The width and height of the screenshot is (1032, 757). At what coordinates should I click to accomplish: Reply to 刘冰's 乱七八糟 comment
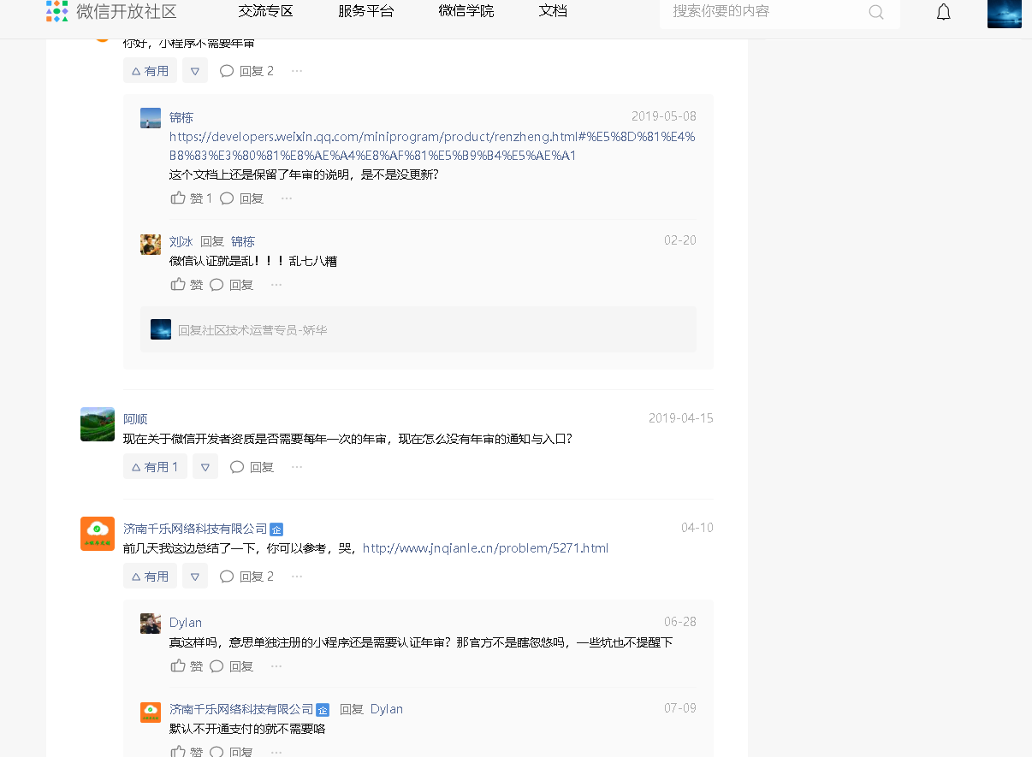pos(232,285)
